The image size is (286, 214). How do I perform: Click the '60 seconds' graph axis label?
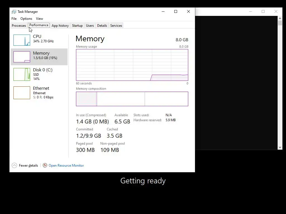pos(84,83)
